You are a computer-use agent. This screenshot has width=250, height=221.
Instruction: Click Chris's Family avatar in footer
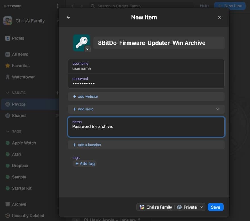pos(142,207)
